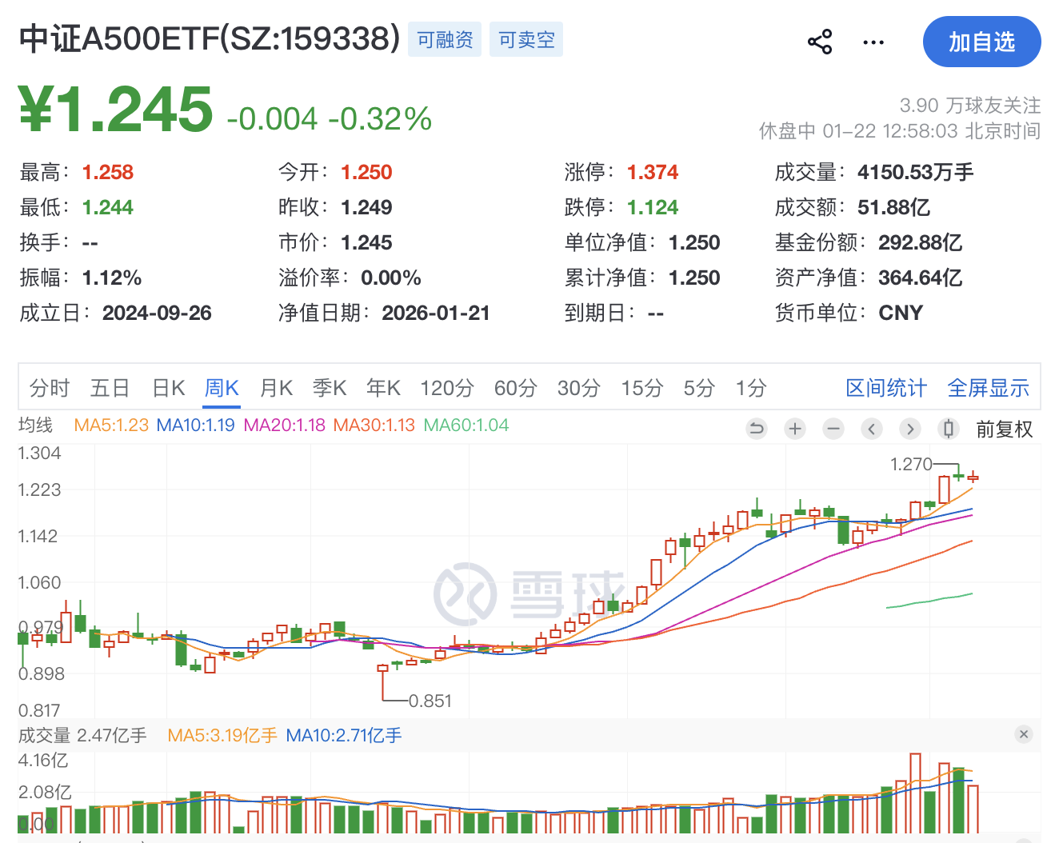Click the 加自选 button
The image size is (1059, 843).
981,42
